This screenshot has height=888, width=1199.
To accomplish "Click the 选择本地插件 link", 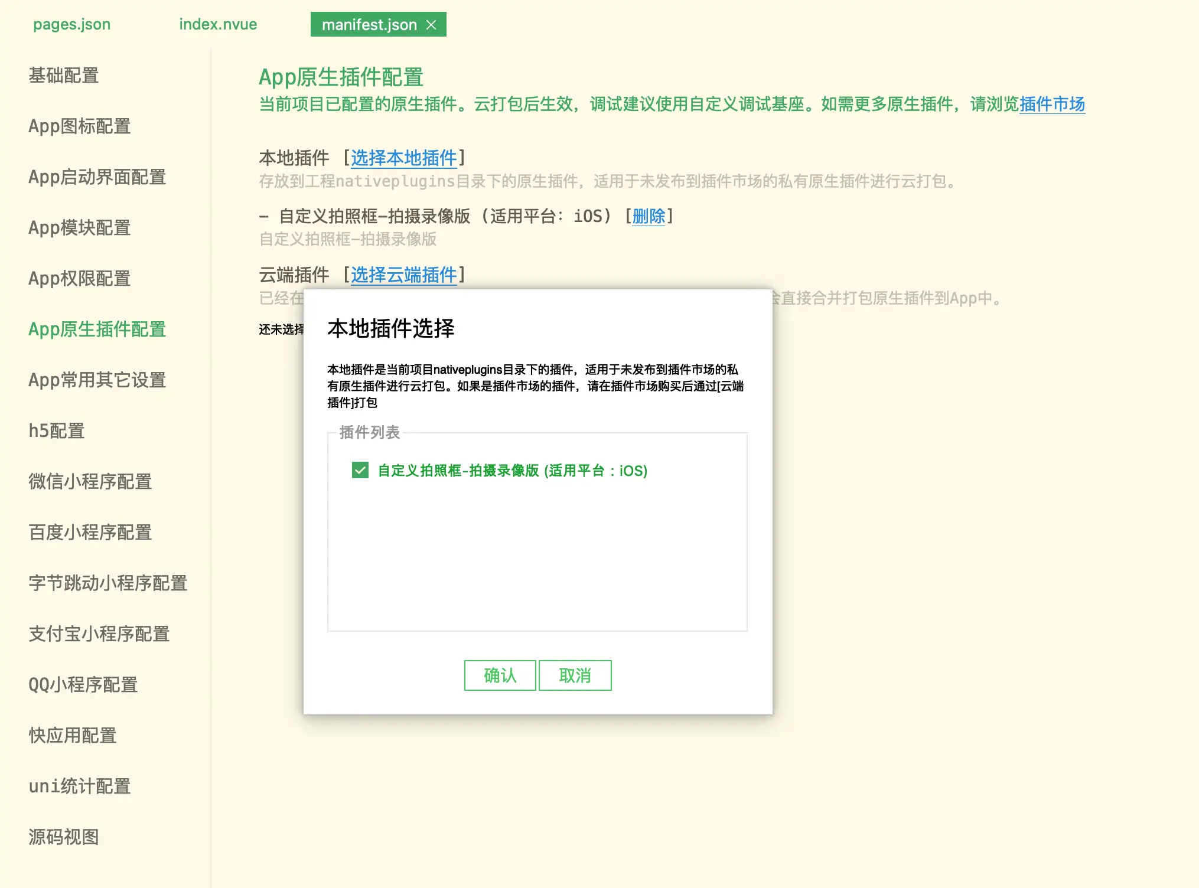I will (403, 158).
